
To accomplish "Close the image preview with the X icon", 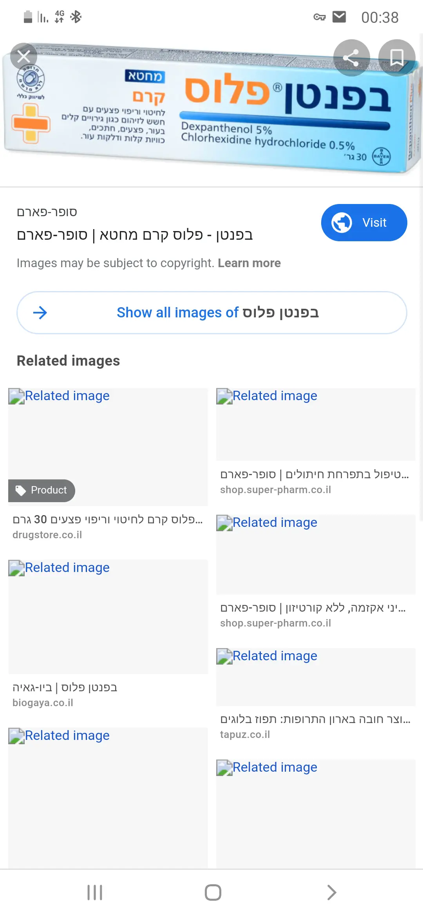I will pos(23,56).
